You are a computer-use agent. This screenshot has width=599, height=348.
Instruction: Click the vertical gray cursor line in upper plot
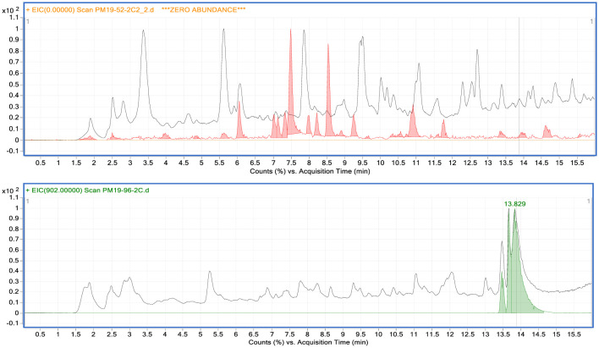(519, 85)
